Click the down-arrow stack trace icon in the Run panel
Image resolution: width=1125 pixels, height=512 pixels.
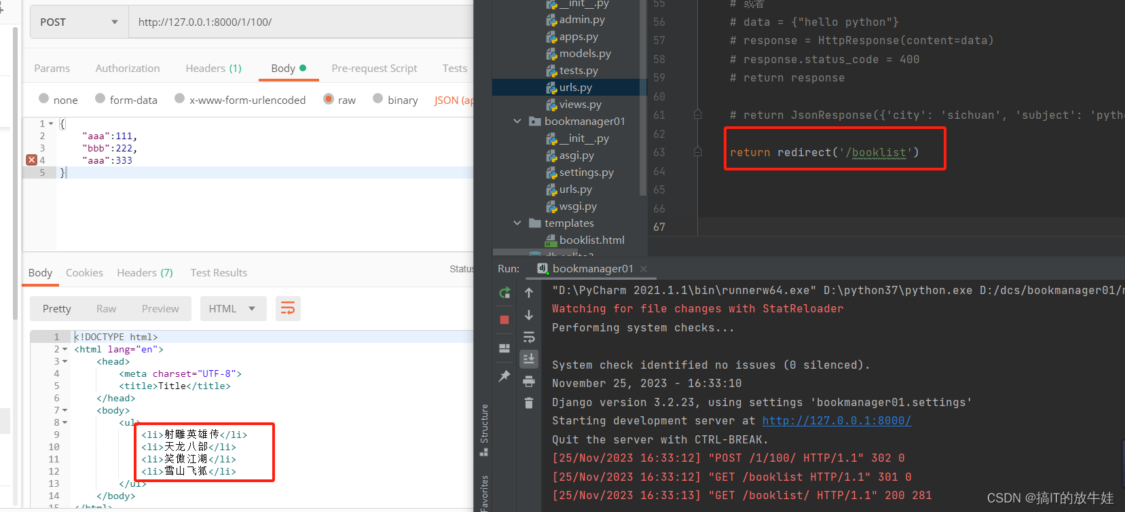[529, 315]
